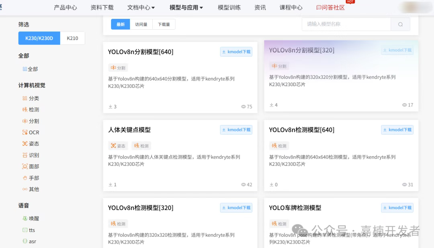Click the 唤醒 wake-word icon under 语音
This screenshot has width=434, height=248.
point(25,218)
